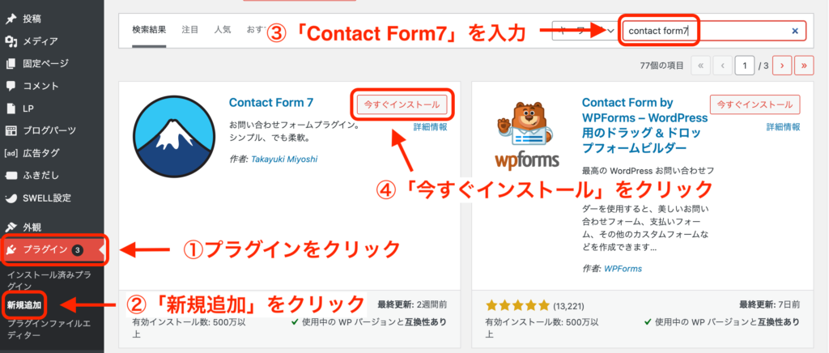Click the ブログパーツ icon

click(x=11, y=130)
